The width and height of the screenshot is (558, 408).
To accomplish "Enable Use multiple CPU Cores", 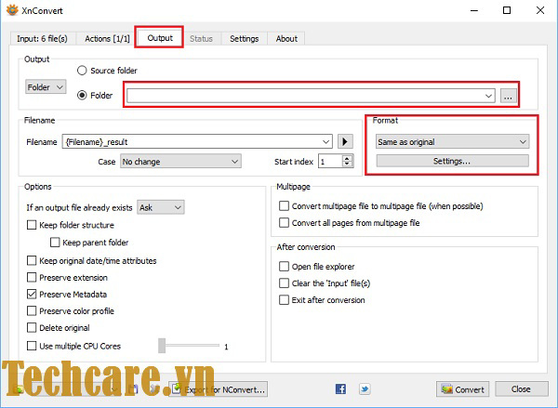I will (x=32, y=346).
